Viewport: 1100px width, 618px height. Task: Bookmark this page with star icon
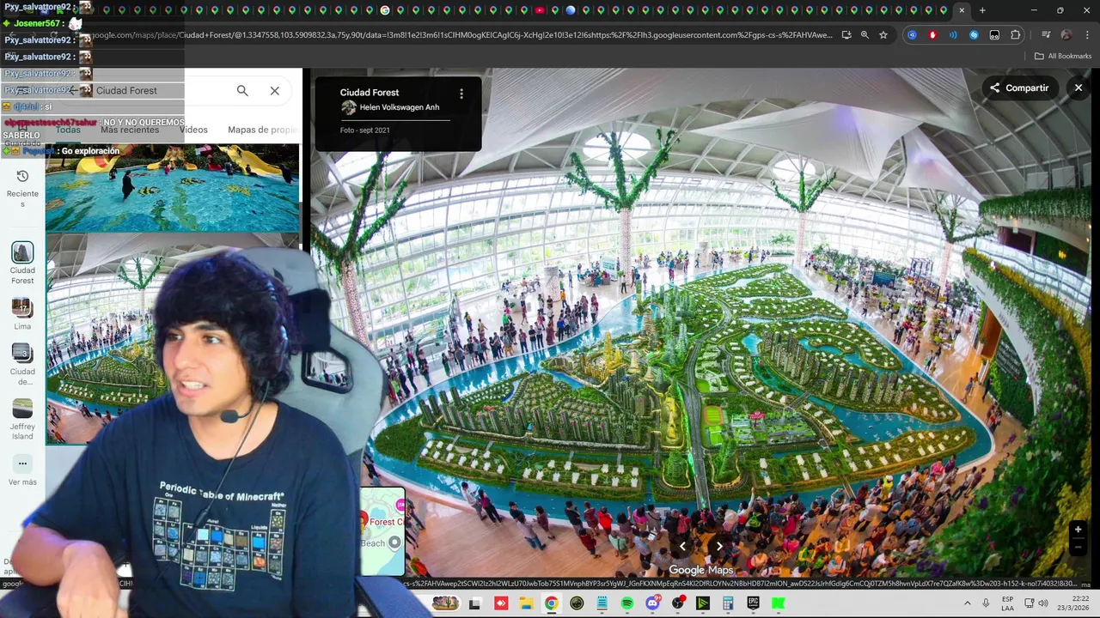(x=883, y=35)
